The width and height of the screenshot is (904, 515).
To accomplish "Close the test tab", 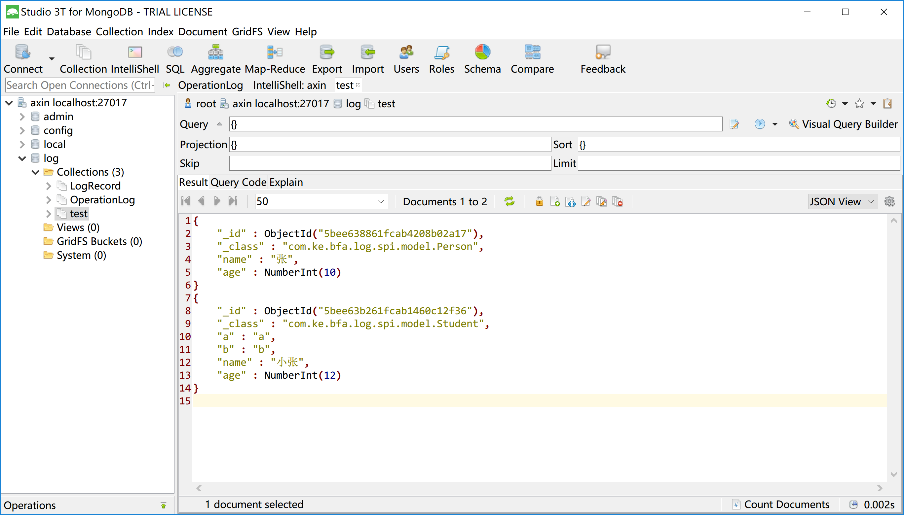I will 358,85.
